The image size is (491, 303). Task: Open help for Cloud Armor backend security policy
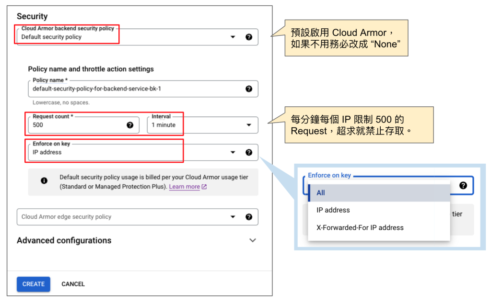click(x=249, y=37)
